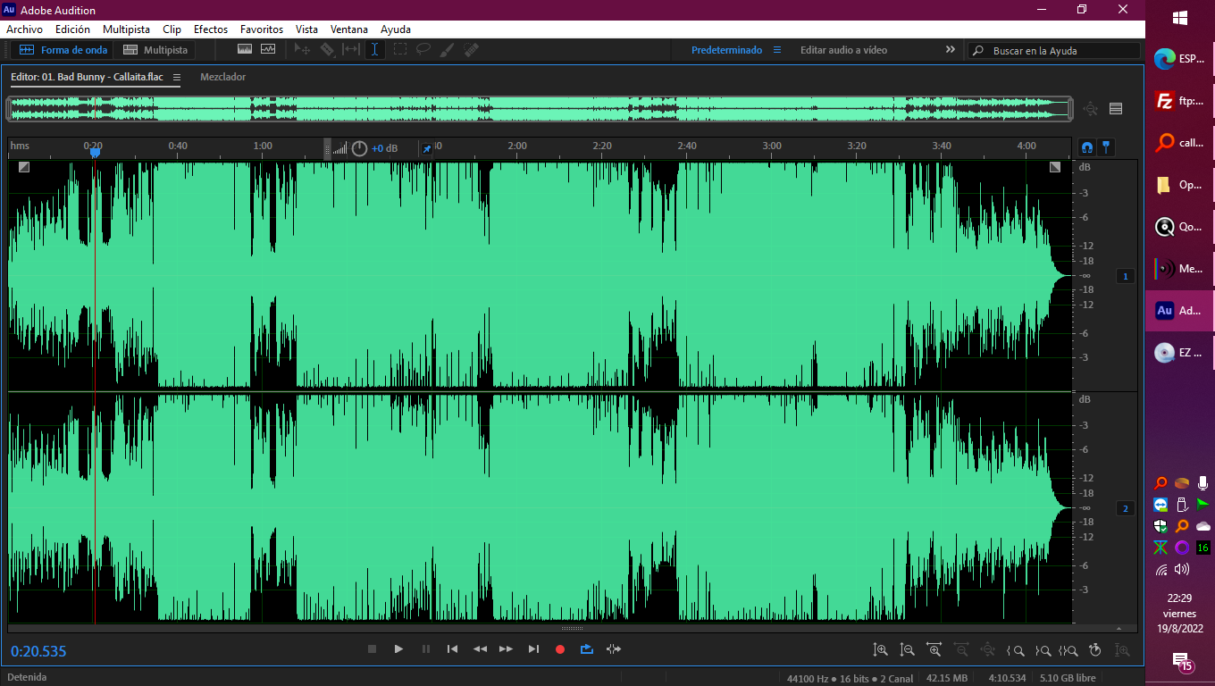Click the Fast Forward transport button
Image resolution: width=1215 pixels, height=686 pixels.
(507, 649)
